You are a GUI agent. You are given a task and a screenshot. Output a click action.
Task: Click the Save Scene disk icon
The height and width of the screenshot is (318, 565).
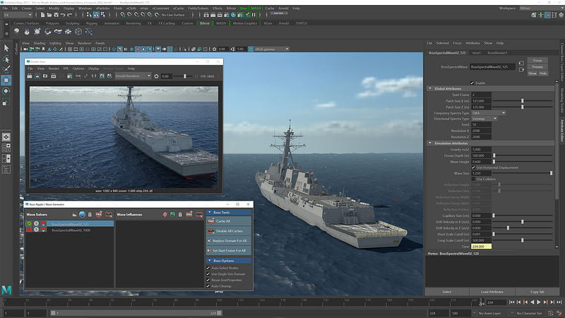56,15
